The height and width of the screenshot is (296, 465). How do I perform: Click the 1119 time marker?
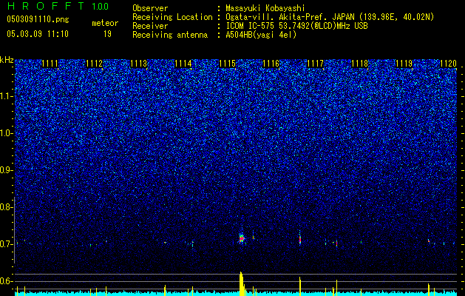404,63
